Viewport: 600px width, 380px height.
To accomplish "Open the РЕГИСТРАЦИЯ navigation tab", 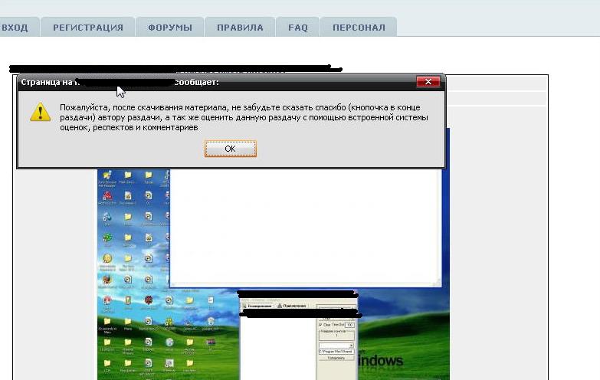I will coord(88,27).
